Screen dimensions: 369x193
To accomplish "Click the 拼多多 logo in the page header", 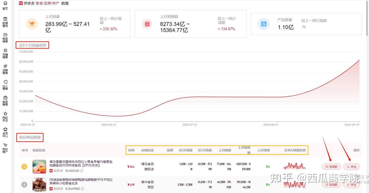I will pyautogui.click(x=21, y=3).
